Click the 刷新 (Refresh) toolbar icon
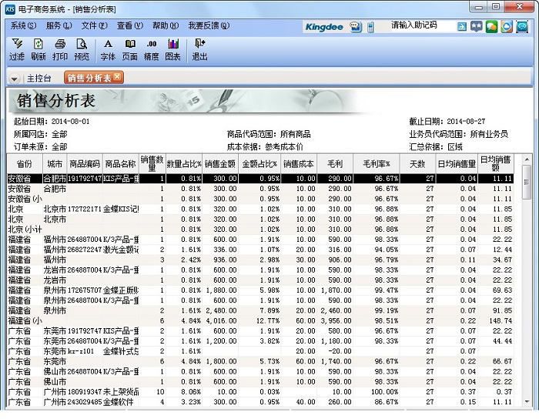Image resolution: width=539 pixels, height=419 pixels. (38, 49)
